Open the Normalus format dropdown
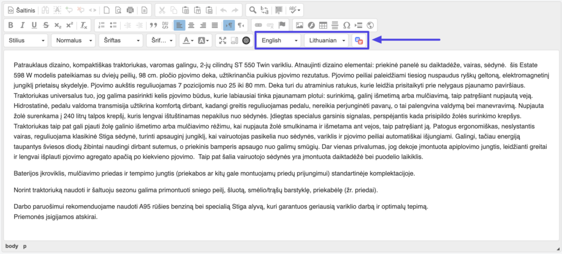The image size is (562, 254). point(74,41)
